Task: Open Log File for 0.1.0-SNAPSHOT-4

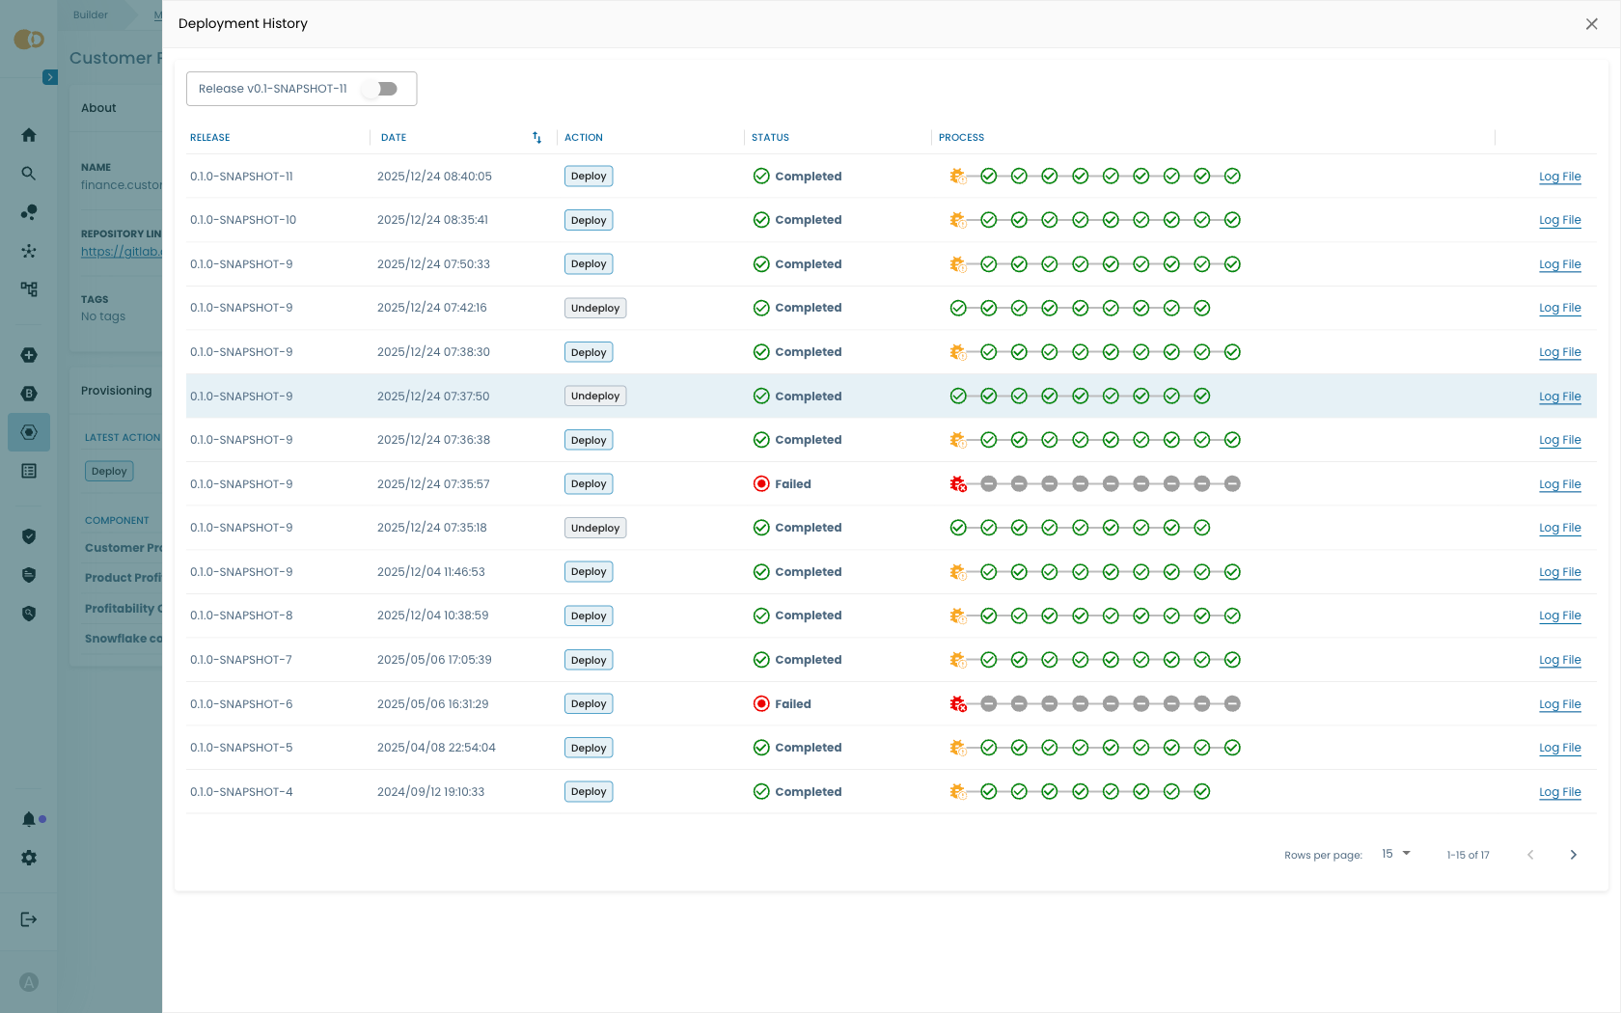Action: tap(1559, 792)
